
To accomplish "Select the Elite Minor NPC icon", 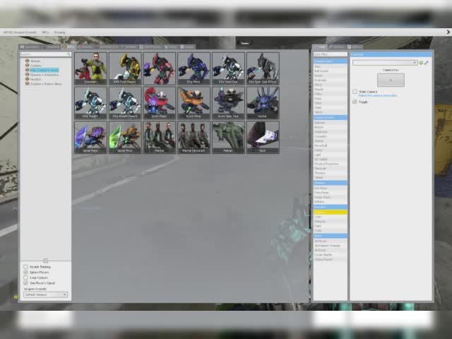I will (194, 69).
